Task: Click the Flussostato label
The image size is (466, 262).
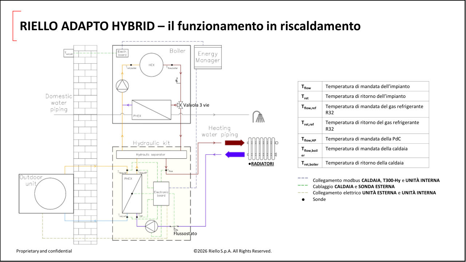Action: 185,233
